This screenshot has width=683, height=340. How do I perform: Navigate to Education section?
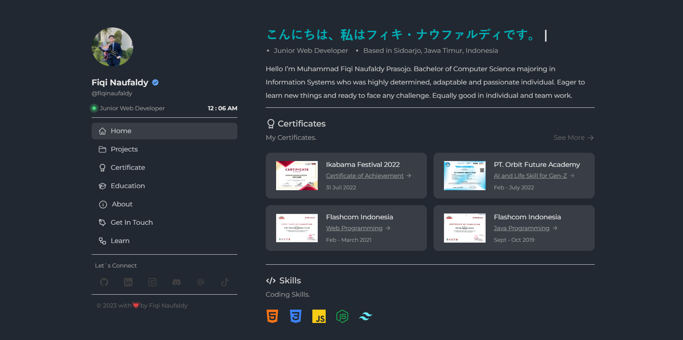tap(165, 186)
